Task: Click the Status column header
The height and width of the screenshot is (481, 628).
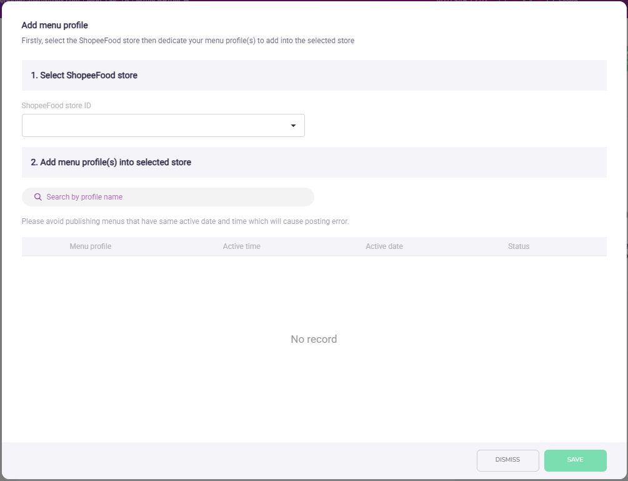Action: pos(518,246)
